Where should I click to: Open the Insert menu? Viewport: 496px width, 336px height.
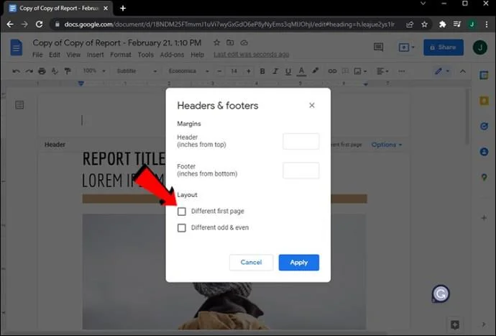point(95,55)
